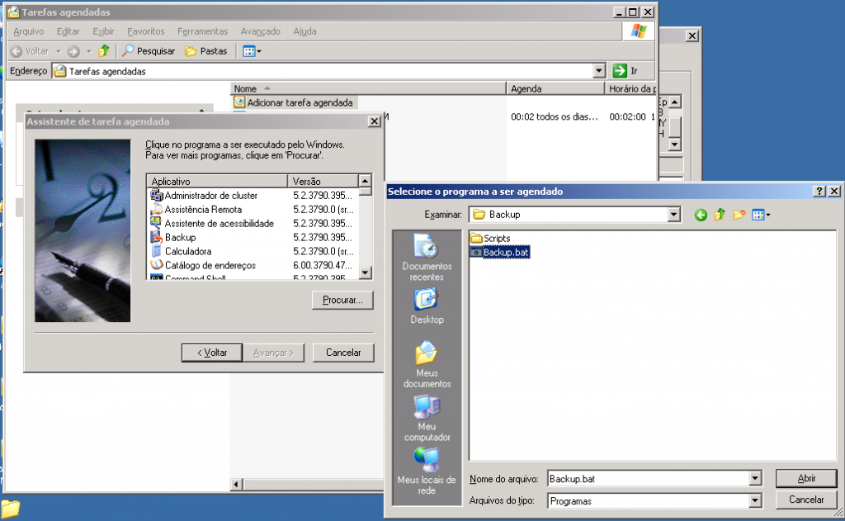Viewport: 845px width, 521px height.
Task: Click the green back arrow in file dialog
Action: coord(701,216)
